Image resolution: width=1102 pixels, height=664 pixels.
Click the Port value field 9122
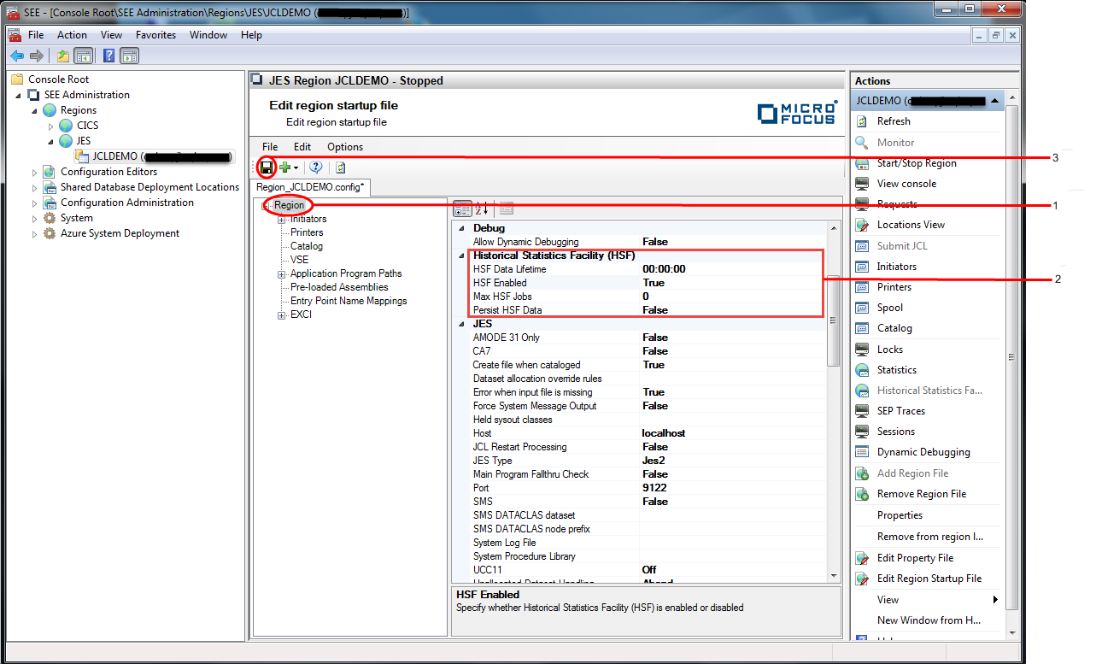tap(655, 488)
